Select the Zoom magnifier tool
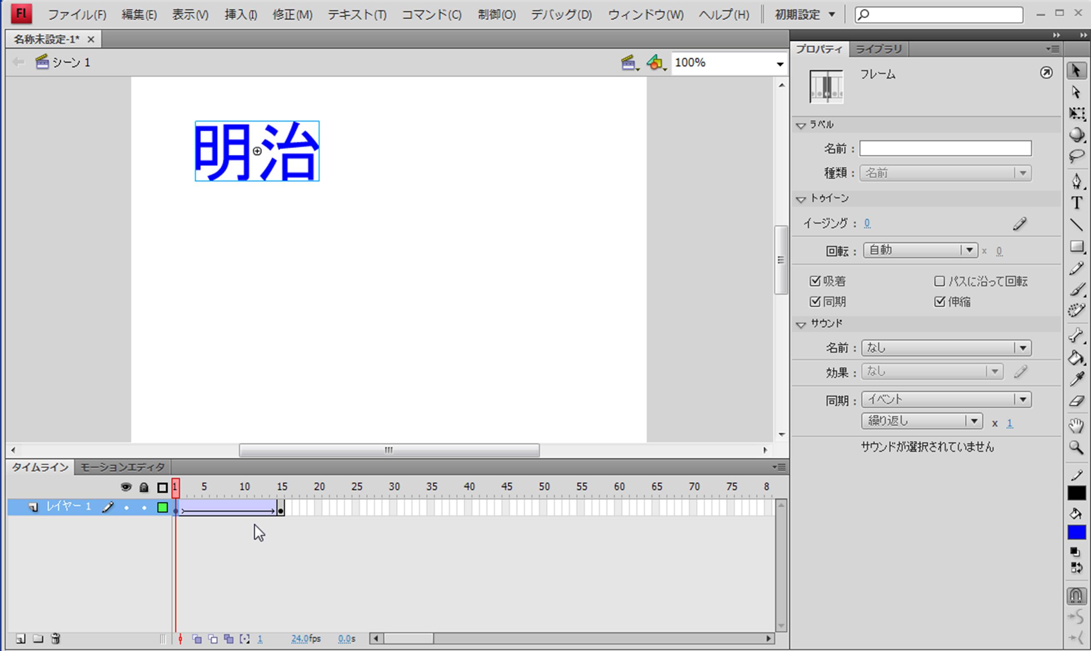 coord(1076,447)
